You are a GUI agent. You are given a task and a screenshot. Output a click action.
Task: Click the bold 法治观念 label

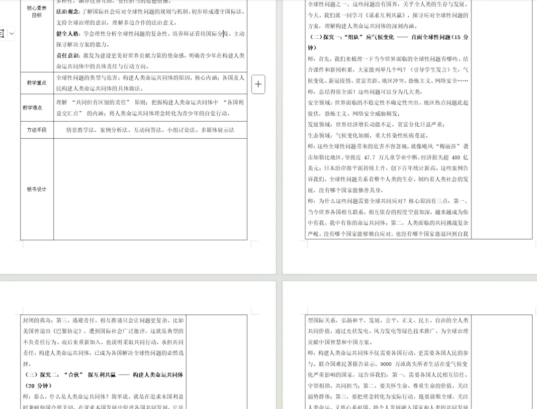click(x=68, y=11)
